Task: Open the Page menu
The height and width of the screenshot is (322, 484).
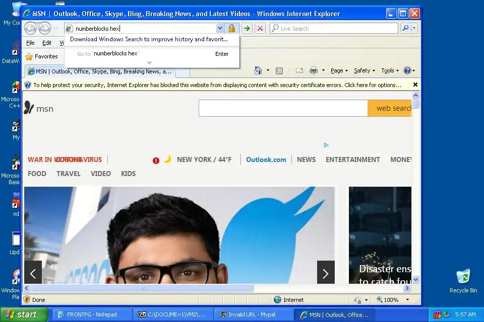Action: [339, 70]
